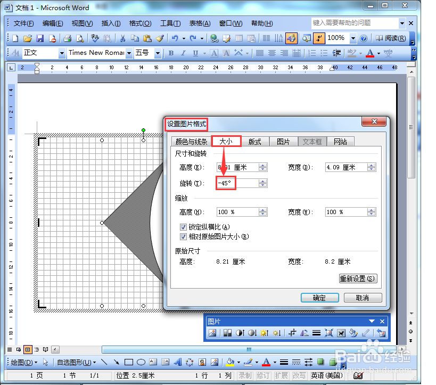Click Compress Pictures icon
Viewport: 436px width, 385px height.
point(328,333)
